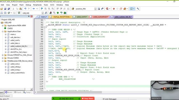Open the debug magnifier dropdown arrow
This screenshot has width=179, height=100.
(x=110, y=9)
